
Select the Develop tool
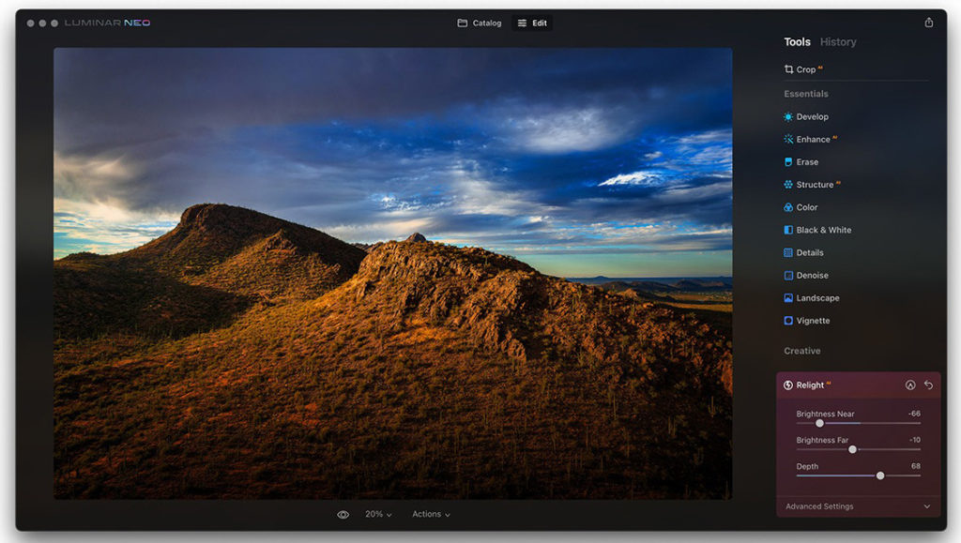(x=812, y=116)
